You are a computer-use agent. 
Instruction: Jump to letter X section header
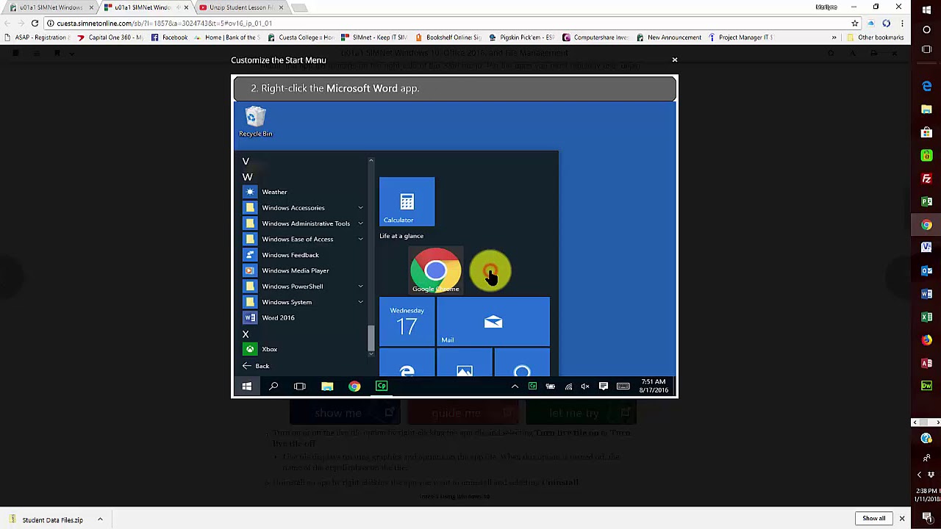coord(246,334)
